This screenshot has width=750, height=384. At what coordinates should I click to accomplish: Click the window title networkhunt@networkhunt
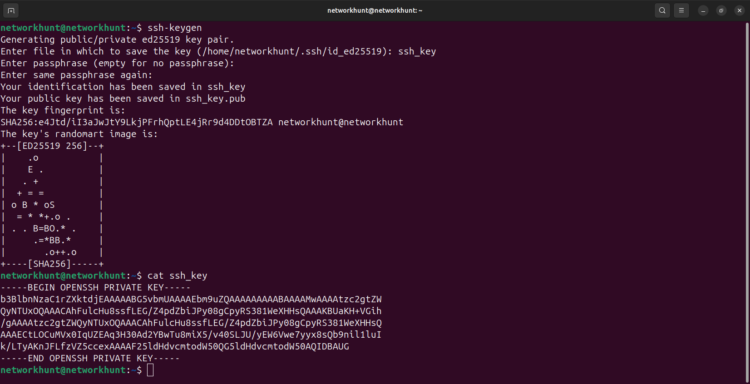point(375,10)
